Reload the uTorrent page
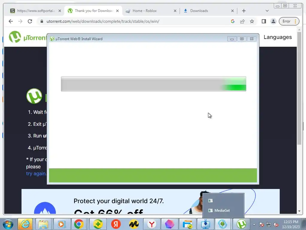The width and height of the screenshot is (306, 230). click(30, 21)
